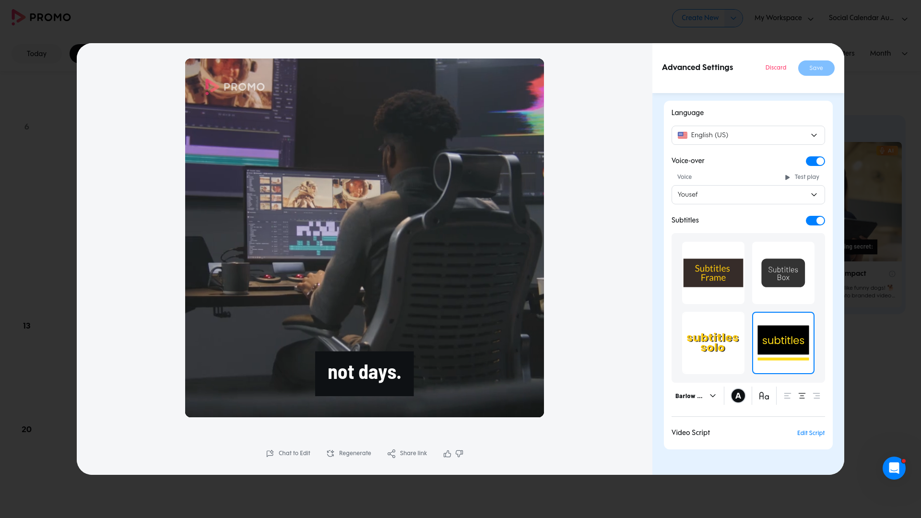Open the Voice dropdown showing Yousef
The height and width of the screenshot is (518, 921).
748,195
